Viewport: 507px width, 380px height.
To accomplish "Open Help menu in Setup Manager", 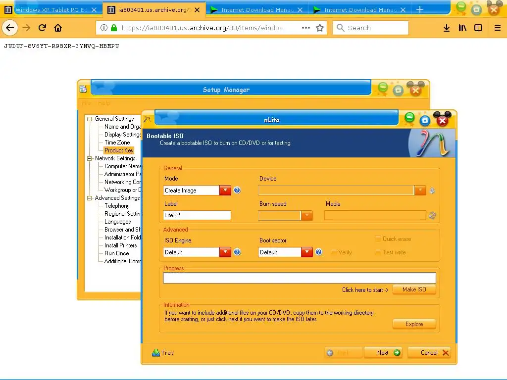I will coord(104,103).
